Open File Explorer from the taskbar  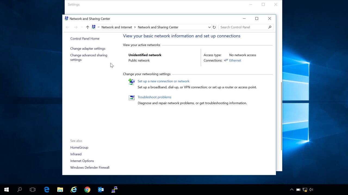(60, 190)
